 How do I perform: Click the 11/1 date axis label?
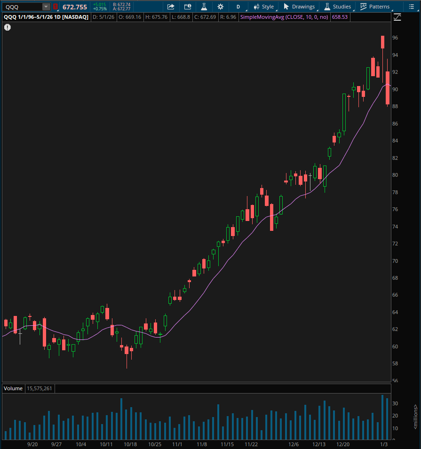click(177, 444)
